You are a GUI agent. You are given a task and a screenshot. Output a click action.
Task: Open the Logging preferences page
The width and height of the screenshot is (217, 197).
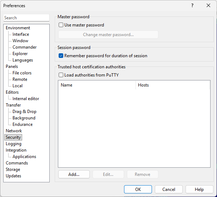click(x=14, y=144)
